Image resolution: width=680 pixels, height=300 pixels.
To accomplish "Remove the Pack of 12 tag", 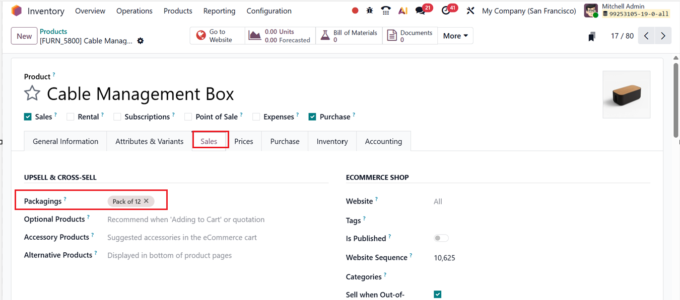I will [x=146, y=201].
